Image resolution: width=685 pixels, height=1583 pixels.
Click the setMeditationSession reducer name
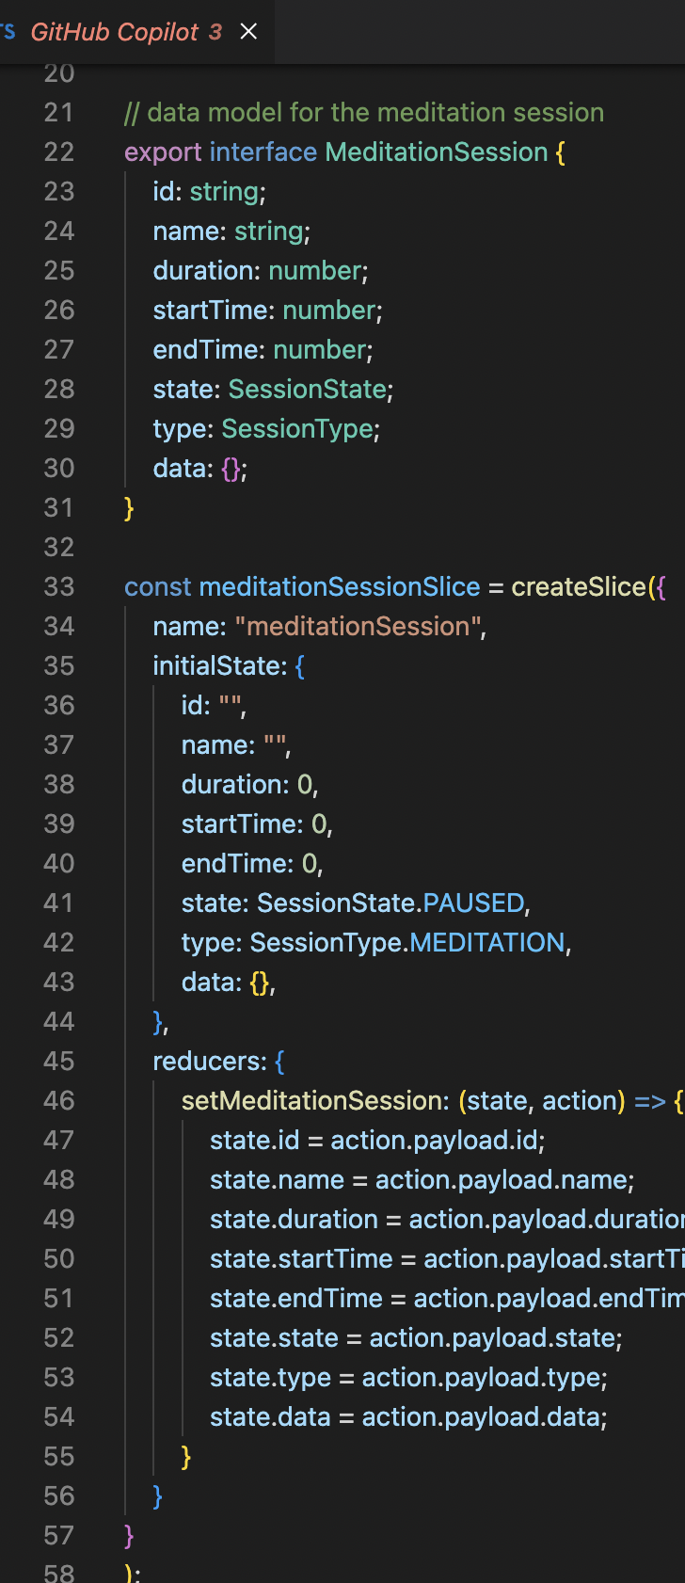click(x=311, y=1100)
